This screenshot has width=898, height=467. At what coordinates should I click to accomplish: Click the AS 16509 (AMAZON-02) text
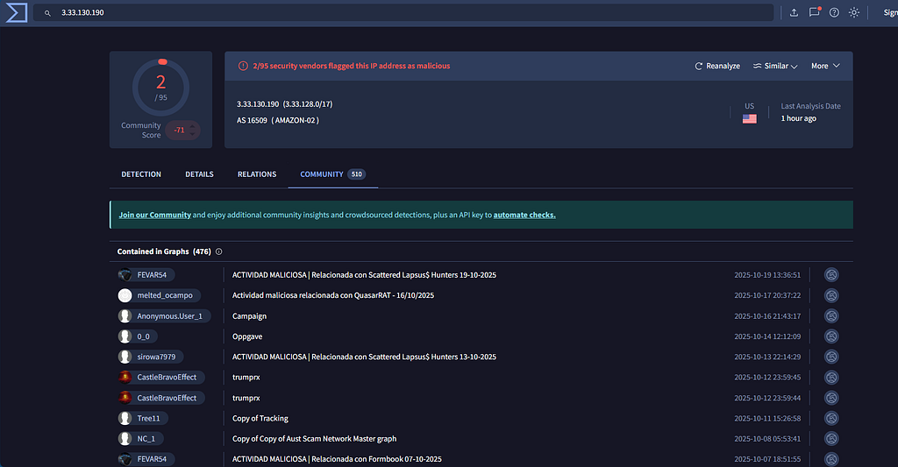278,120
